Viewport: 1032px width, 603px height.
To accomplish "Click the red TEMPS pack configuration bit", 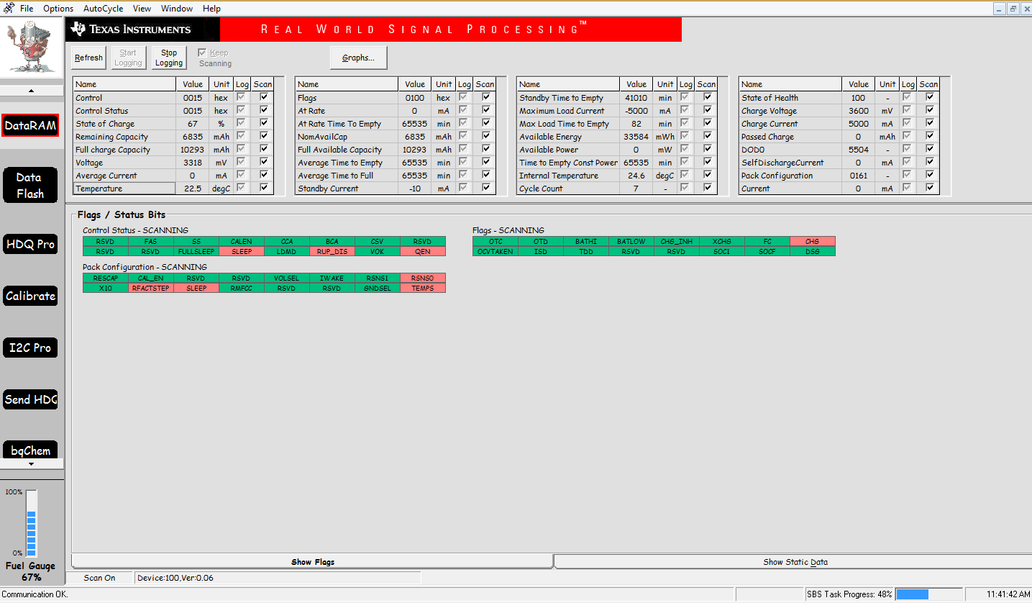I will click(x=423, y=288).
